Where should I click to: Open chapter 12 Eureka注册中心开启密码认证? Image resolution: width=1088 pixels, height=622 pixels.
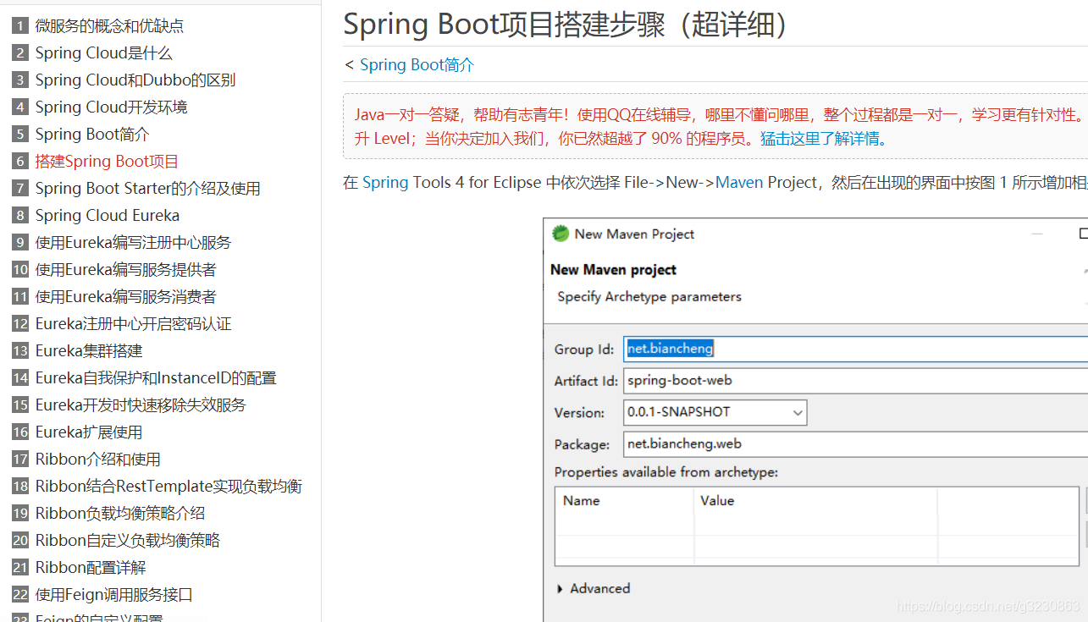[133, 324]
